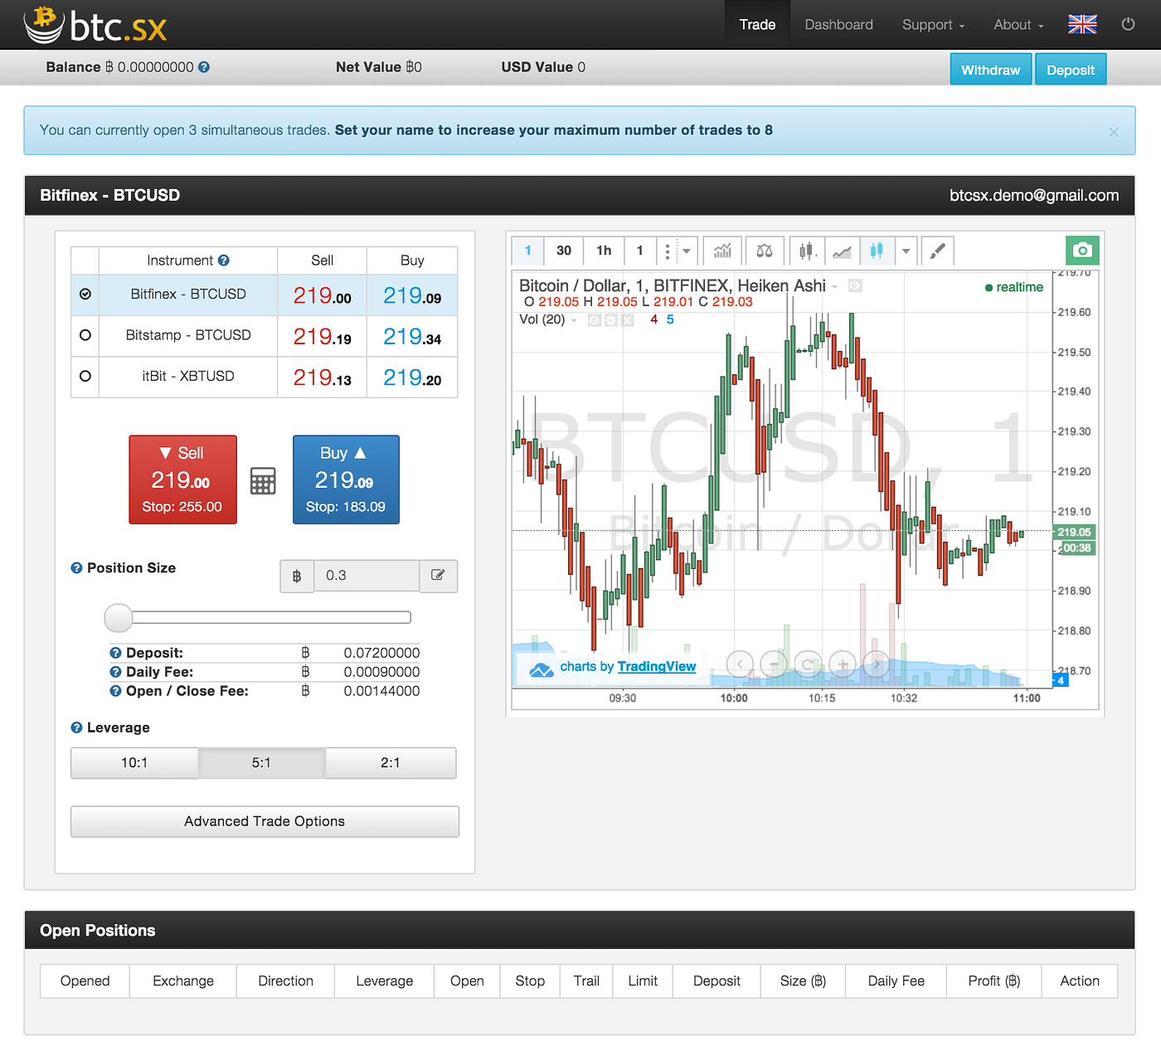Image resolution: width=1161 pixels, height=1056 pixels.
Task: Click the Compare scales icon above the chart
Action: pyautogui.click(x=763, y=251)
